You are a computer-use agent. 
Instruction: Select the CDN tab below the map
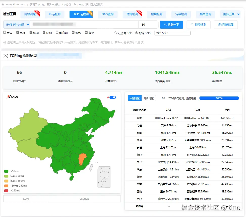pos(26,199)
